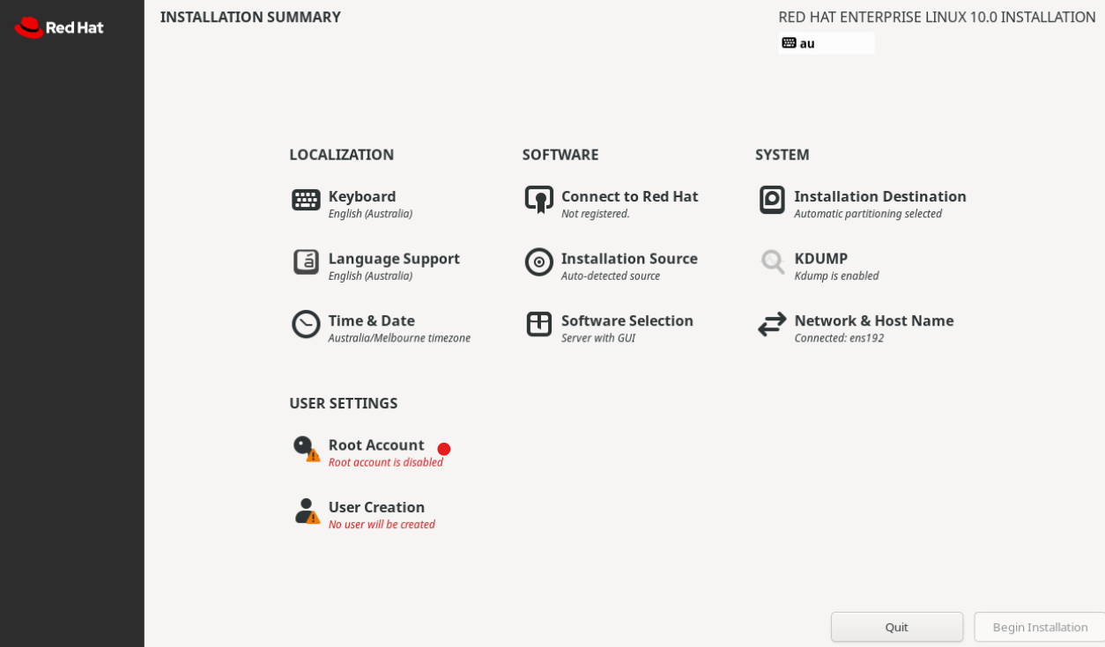Image resolution: width=1105 pixels, height=647 pixels.
Task: Click the KDUMP magnifier icon
Action: coord(773,261)
